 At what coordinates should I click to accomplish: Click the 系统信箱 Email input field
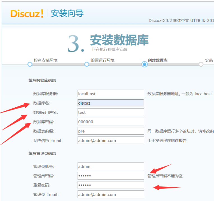[x=111, y=140]
